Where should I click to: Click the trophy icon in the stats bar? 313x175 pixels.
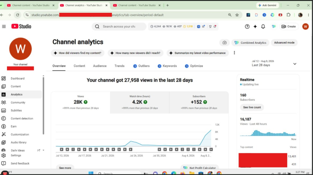pyautogui.click(x=210, y=27)
